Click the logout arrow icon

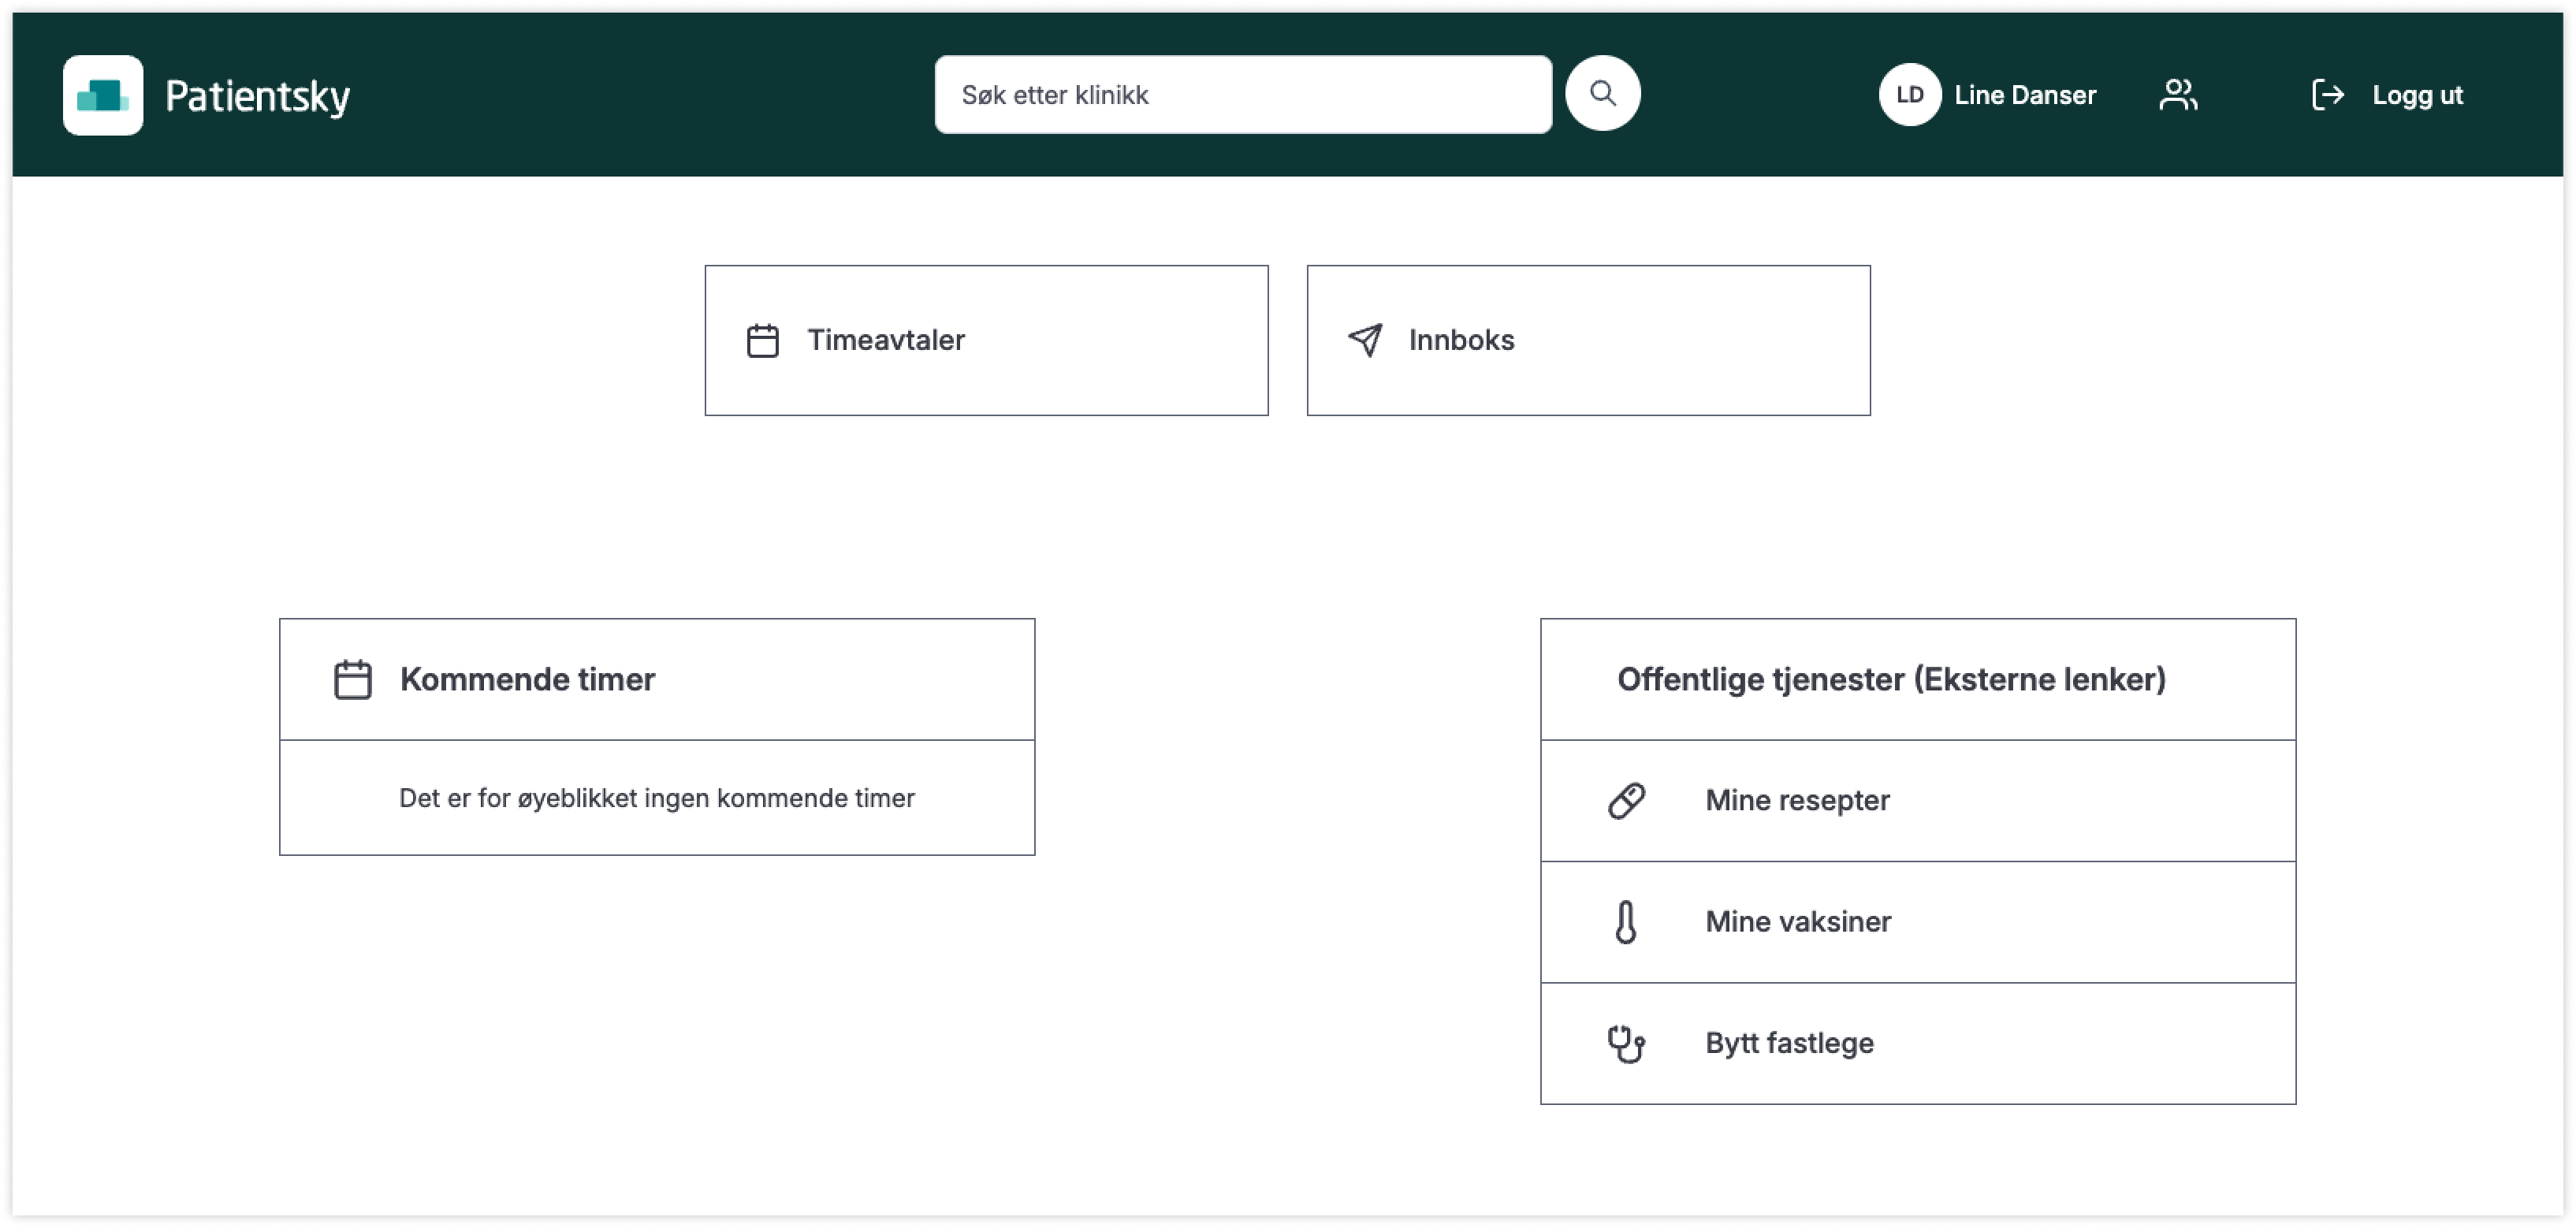2327,95
